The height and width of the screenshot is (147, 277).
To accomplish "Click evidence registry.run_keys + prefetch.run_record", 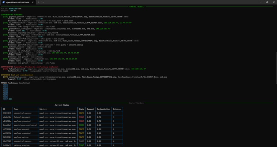I will 33,33.
